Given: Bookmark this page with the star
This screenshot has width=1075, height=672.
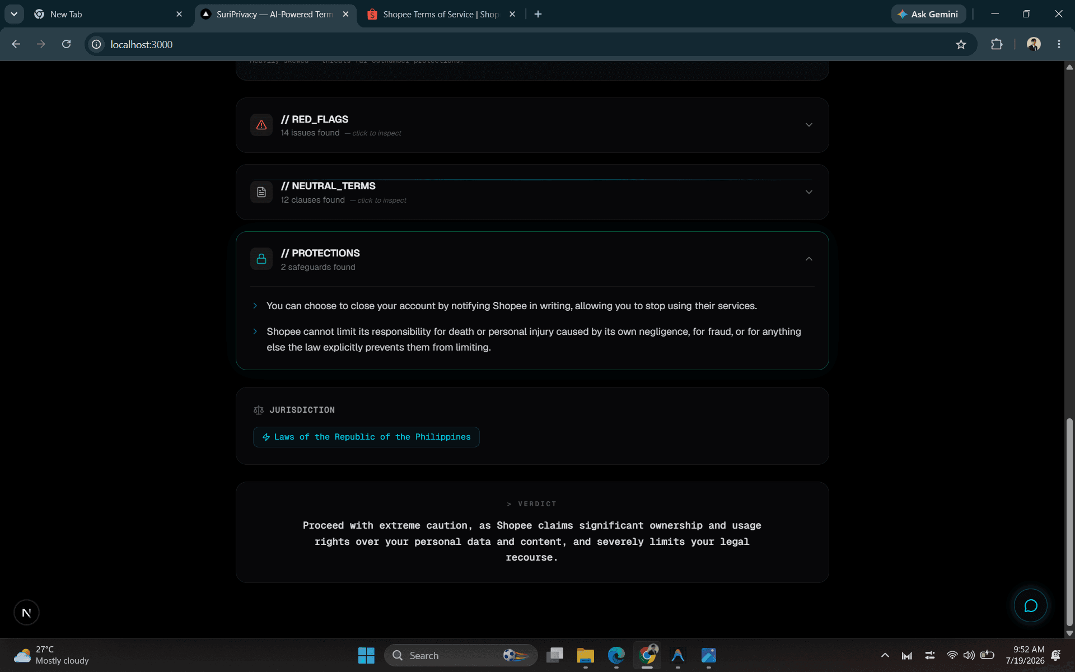Looking at the screenshot, I should tap(961, 44).
